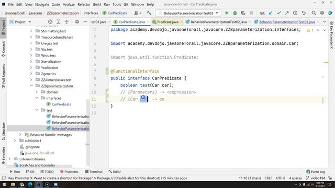
Task: Switch to Predicate.java tab
Action: tap(167, 22)
